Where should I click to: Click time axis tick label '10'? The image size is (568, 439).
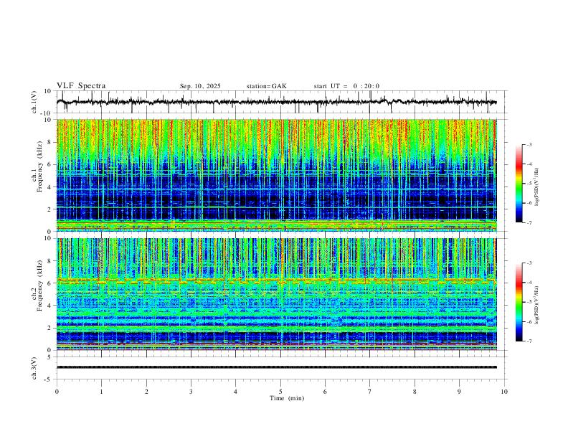(504, 392)
